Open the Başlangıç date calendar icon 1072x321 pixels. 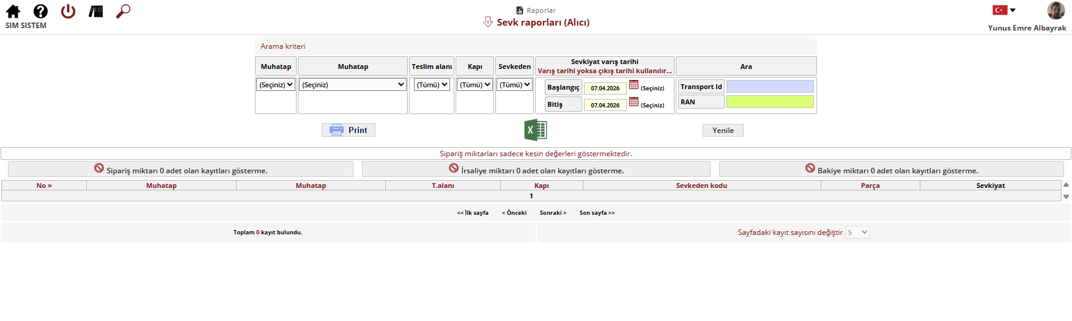634,85
